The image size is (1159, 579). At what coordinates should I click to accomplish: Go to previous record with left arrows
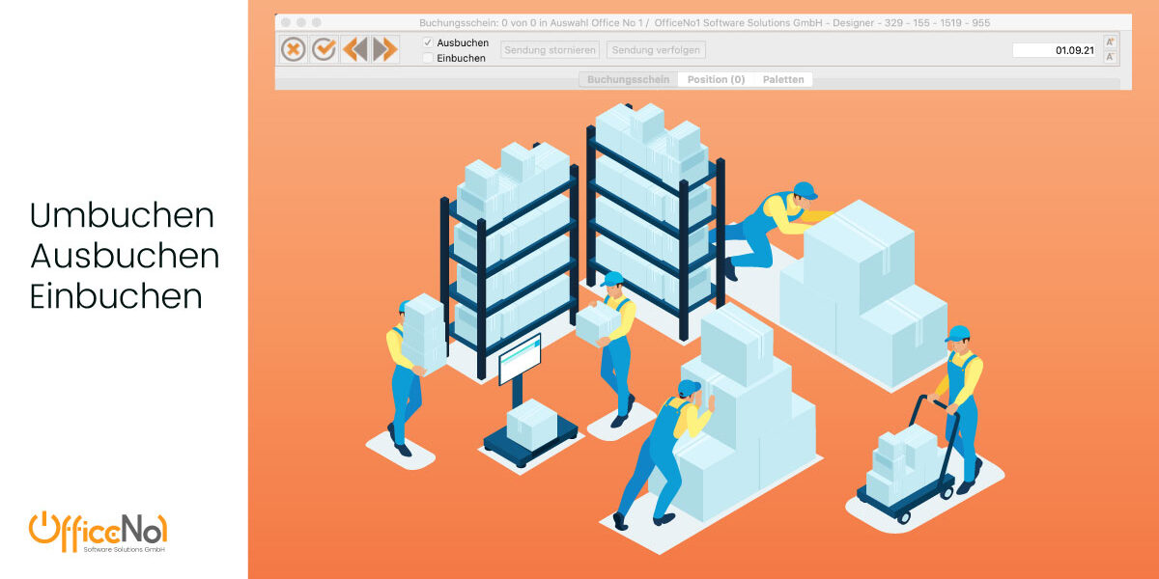pos(354,49)
